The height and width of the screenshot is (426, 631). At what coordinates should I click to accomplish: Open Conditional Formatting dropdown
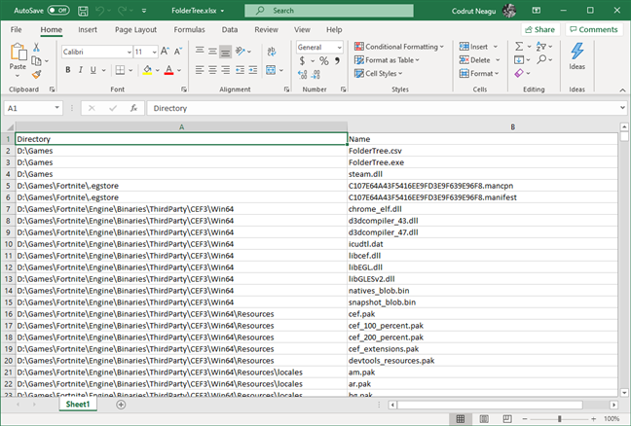[399, 47]
